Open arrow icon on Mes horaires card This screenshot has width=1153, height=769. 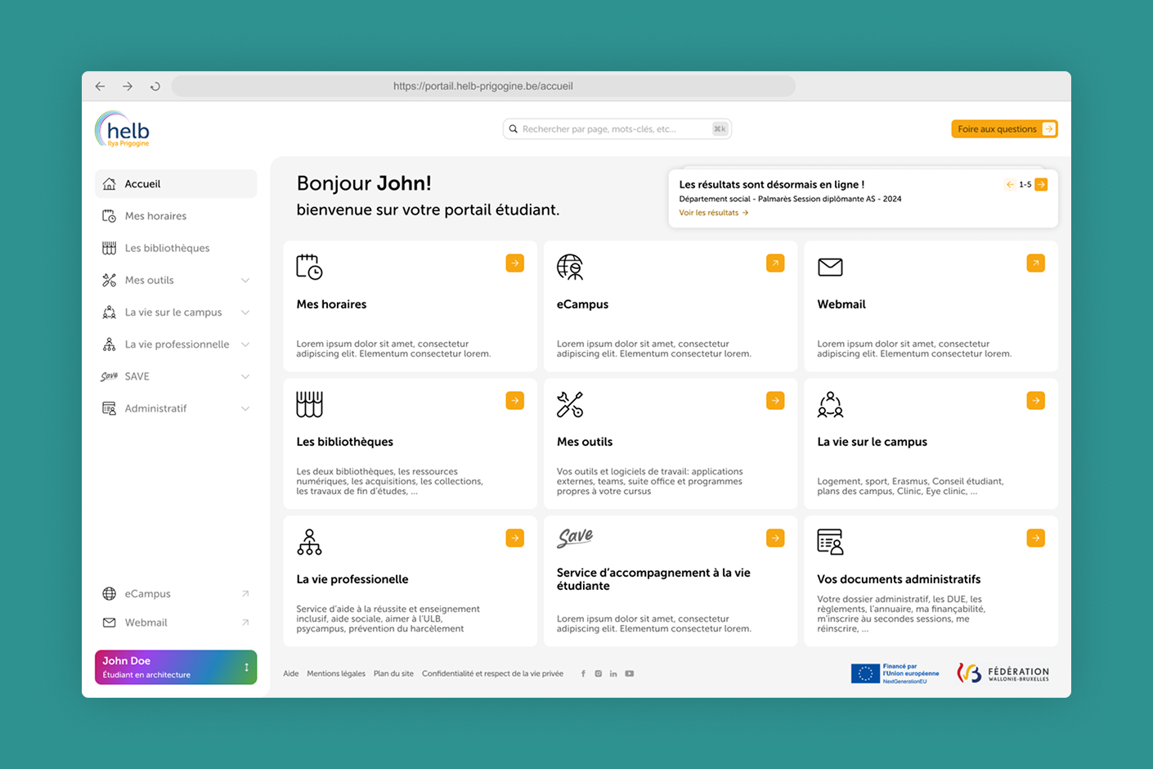click(514, 263)
